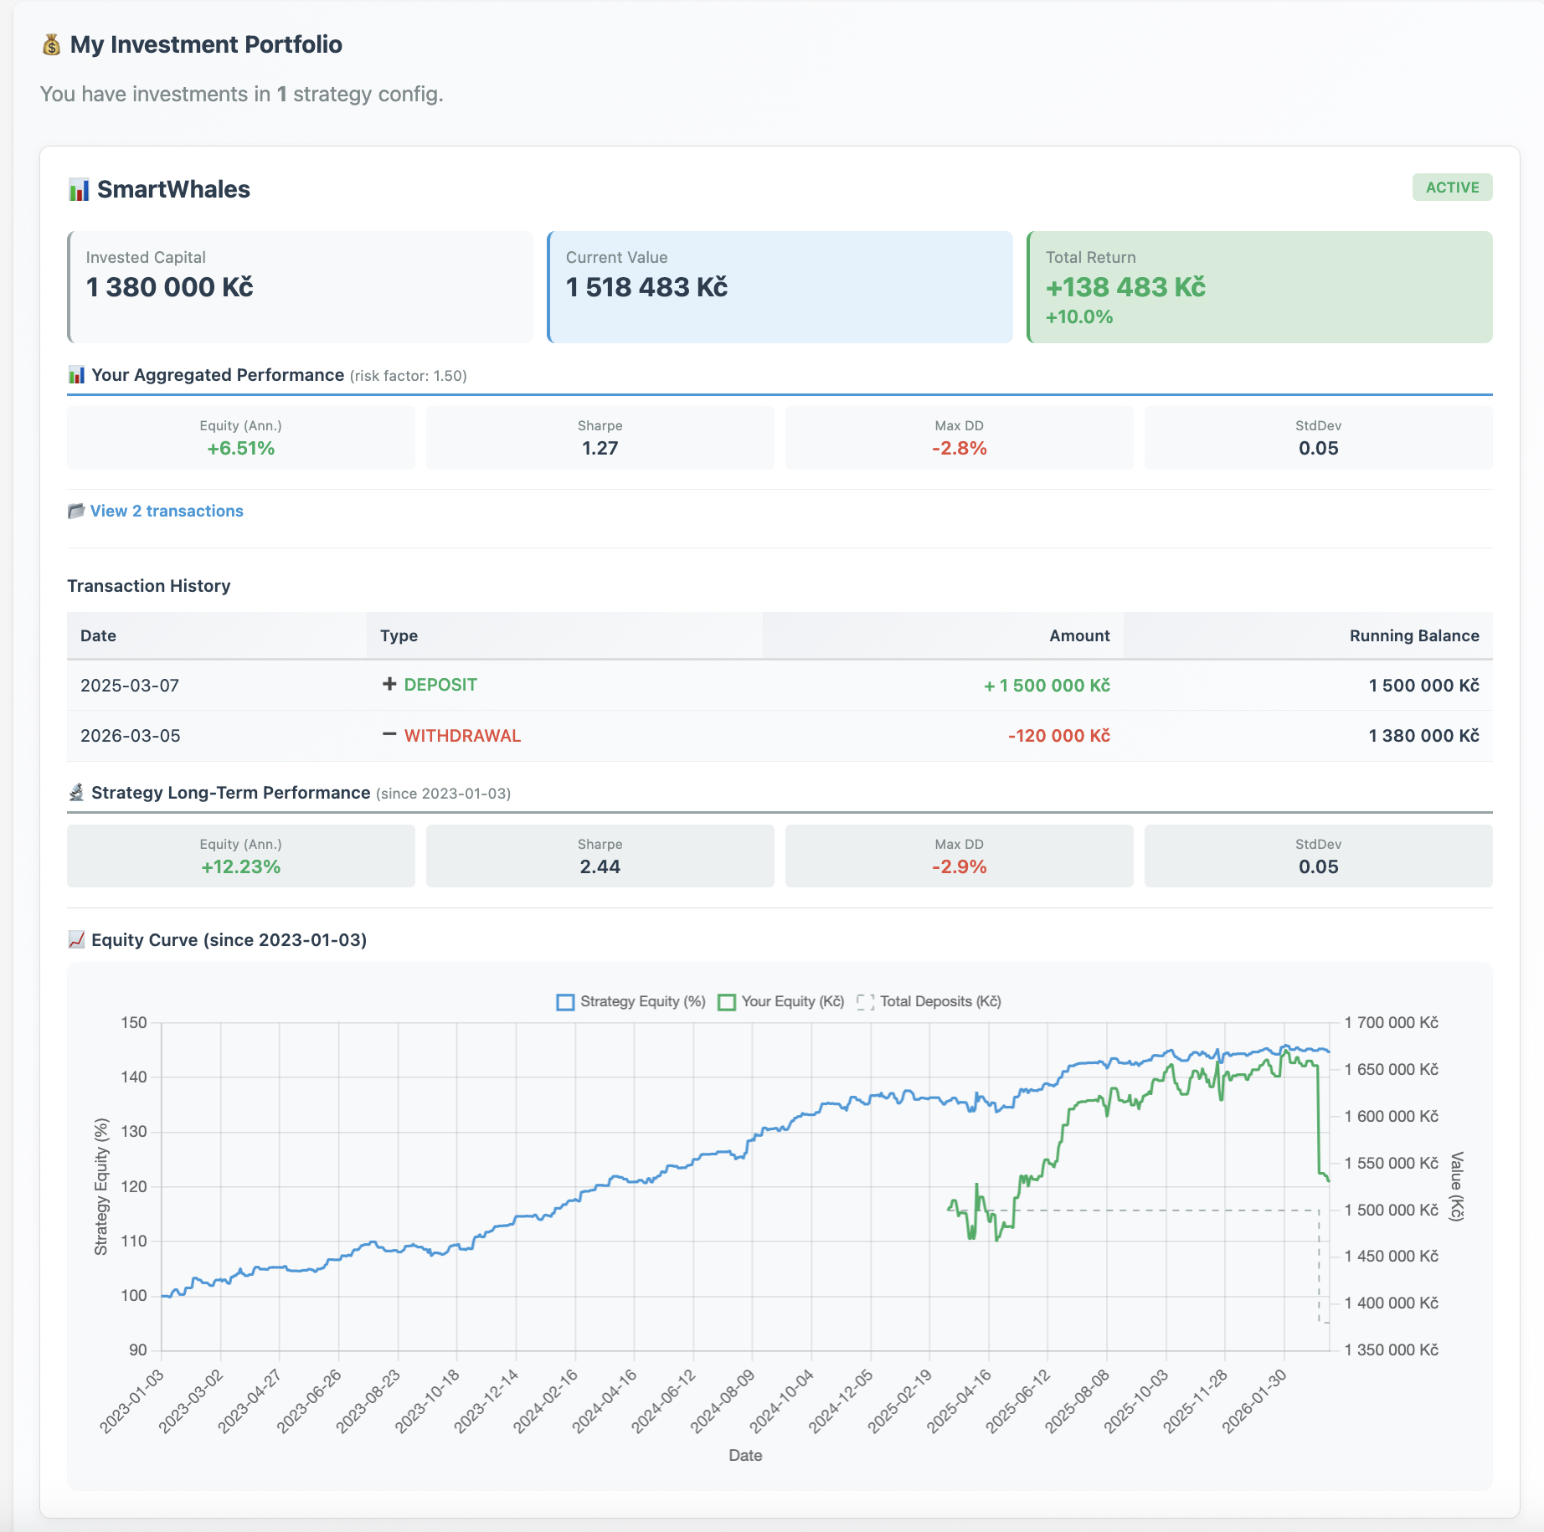1544x1532 pixels.
Task: Select the DEPOSIT label in transaction history
Action: (440, 684)
